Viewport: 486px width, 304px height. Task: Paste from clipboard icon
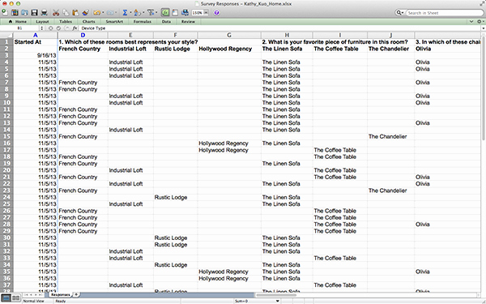(x=75, y=13)
